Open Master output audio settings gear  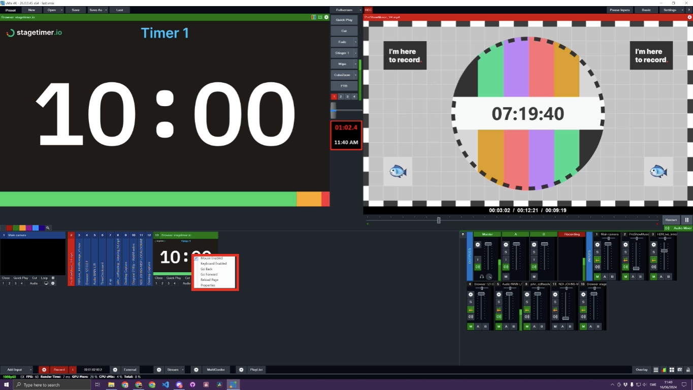477,245
